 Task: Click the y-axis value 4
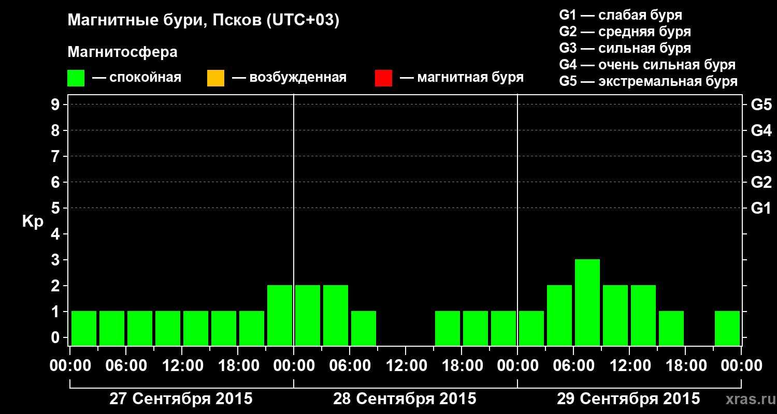point(56,234)
